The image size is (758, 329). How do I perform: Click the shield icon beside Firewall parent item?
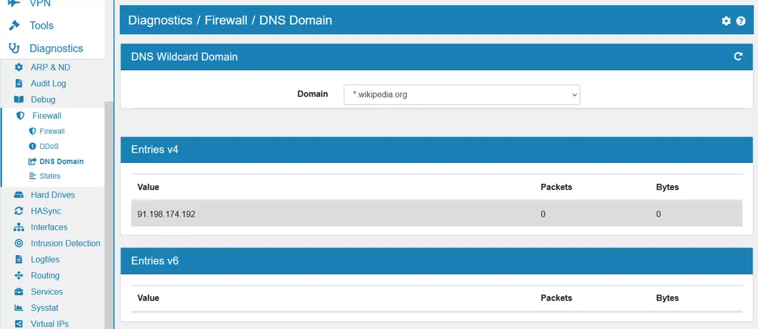point(20,116)
